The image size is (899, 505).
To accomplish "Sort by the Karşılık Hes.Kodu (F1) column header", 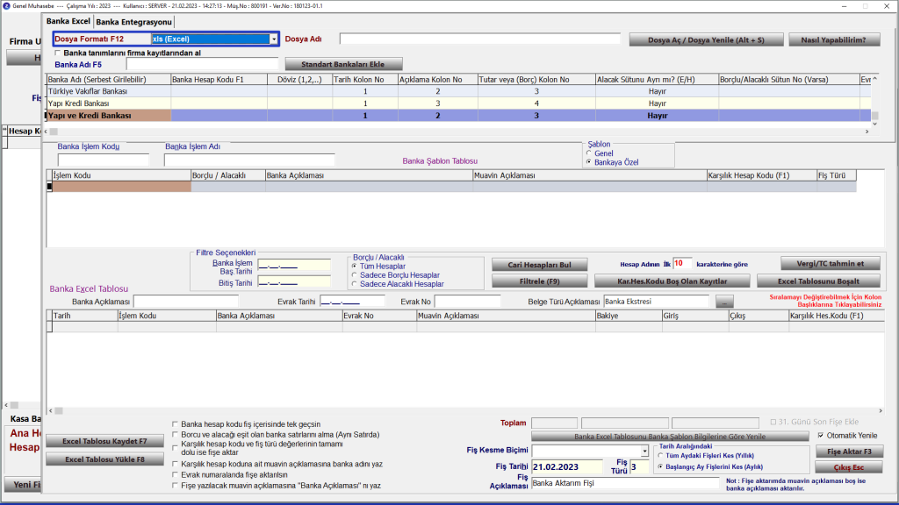I will tap(836, 316).
